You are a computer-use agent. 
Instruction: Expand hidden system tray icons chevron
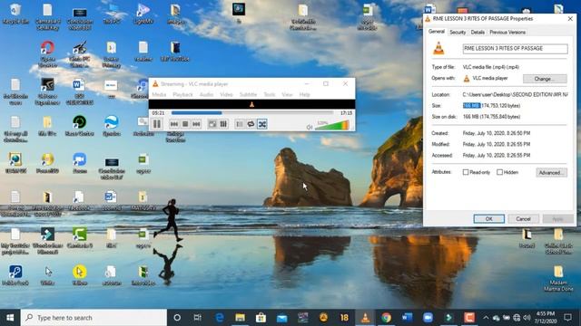pos(486,318)
